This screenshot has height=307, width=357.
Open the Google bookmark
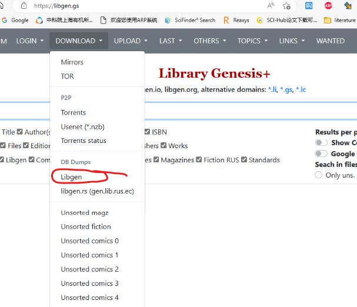point(15,20)
